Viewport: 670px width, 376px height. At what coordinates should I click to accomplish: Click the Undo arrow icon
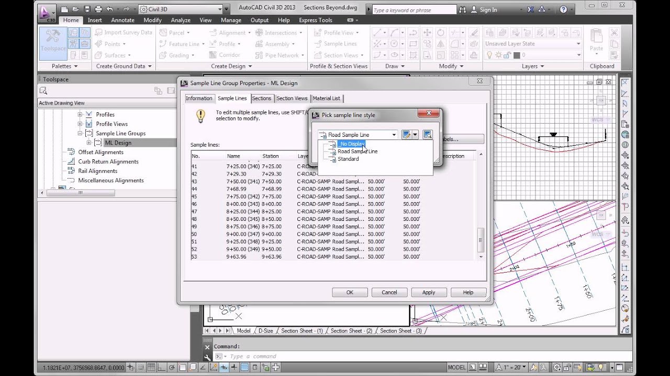(x=109, y=9)
